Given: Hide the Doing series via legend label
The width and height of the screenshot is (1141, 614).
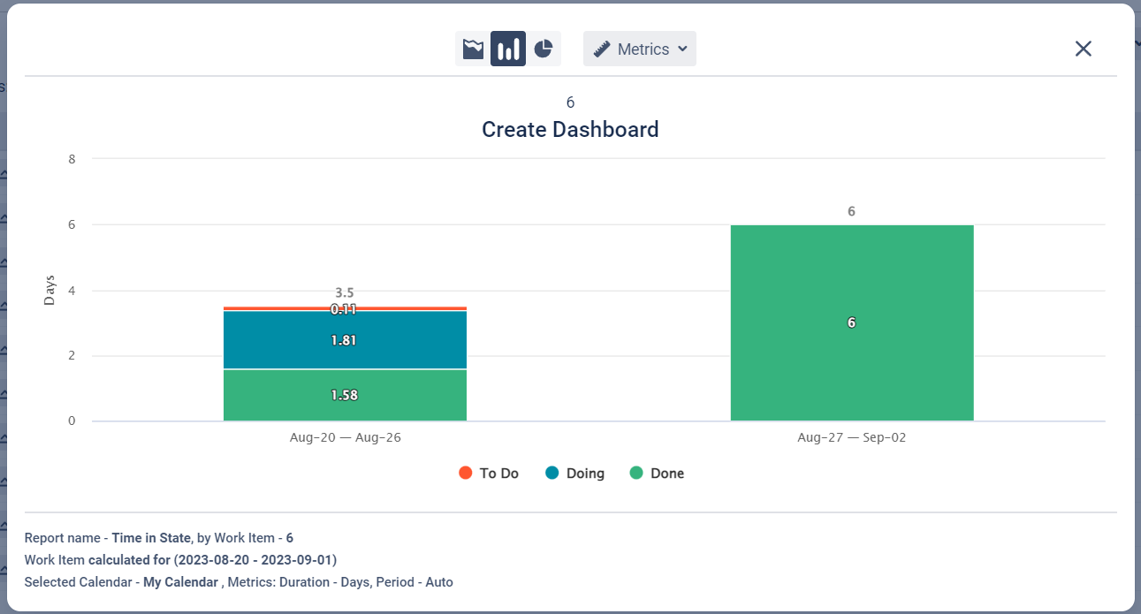Looking at the screenshot, I should coord(585,474).
